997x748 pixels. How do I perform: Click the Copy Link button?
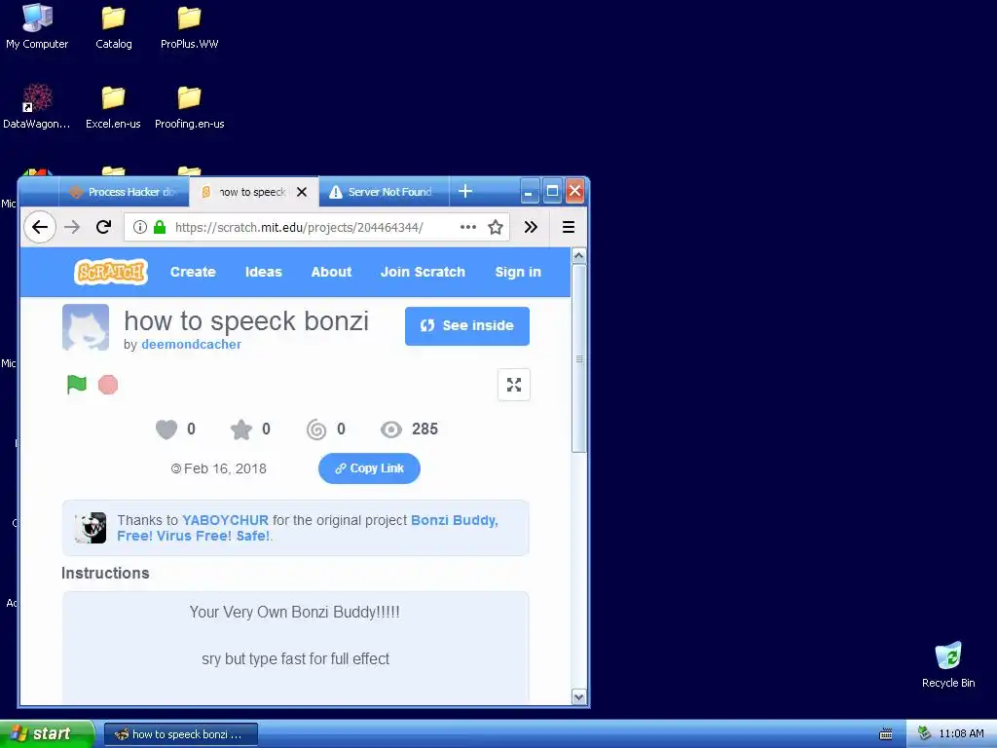(x=369, y=468)
